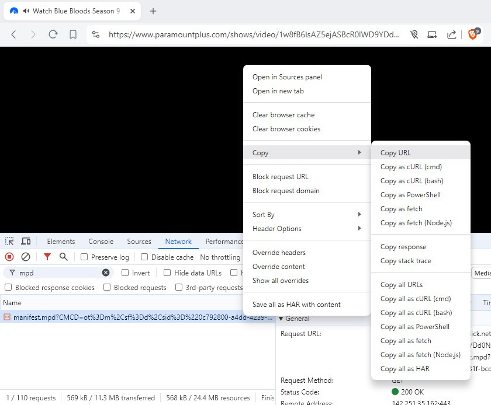This screenshot has width=491, height=405.
Task: Clear the mpd filter text
Action: (x=106, y=273)
